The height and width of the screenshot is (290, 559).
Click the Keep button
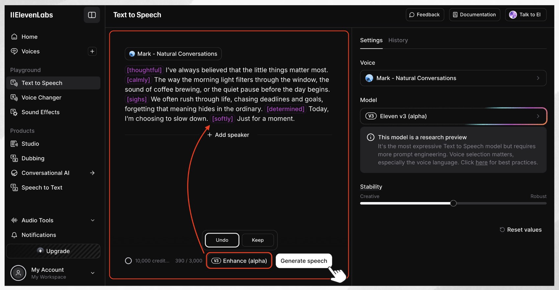[258, 240]
